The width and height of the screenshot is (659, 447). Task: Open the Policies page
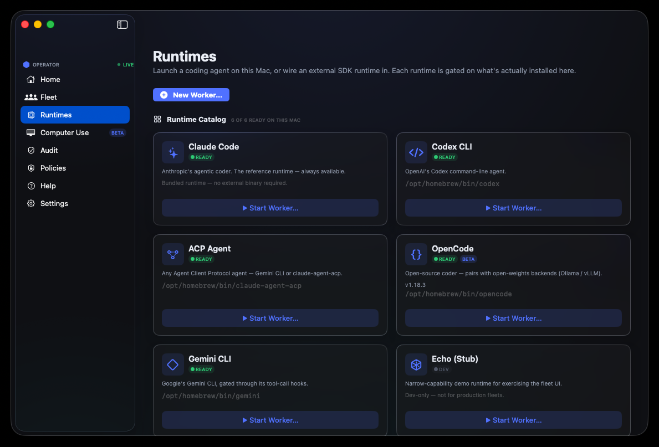(x=75, y=168)
